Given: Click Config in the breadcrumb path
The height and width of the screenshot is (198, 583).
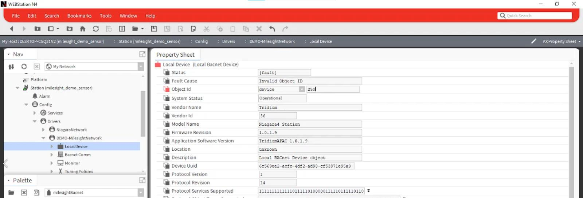Looking at the screenshot, I should tap(201, 41).
